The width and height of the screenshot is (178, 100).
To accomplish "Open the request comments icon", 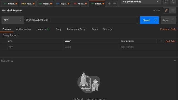I will tap(172, 11).
